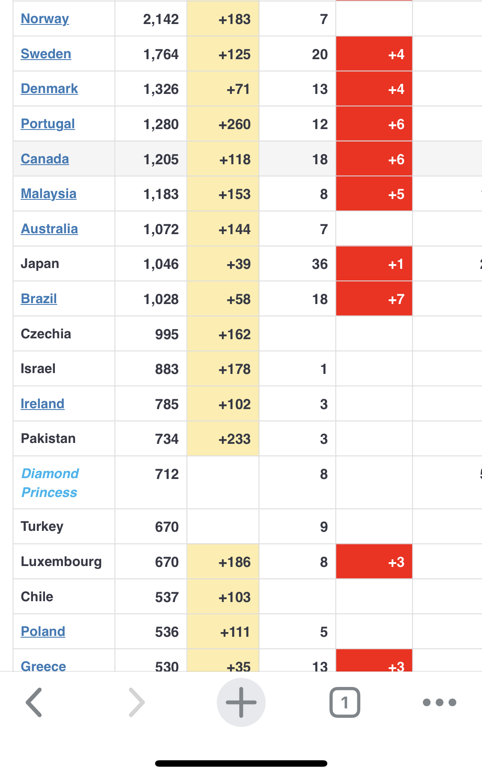Viewport: 482px width, 777px height.
Task: Tap the home indicator bar
Action: tap(241, 763)
